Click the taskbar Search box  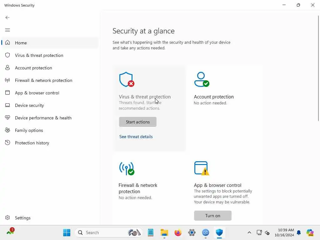109,232
